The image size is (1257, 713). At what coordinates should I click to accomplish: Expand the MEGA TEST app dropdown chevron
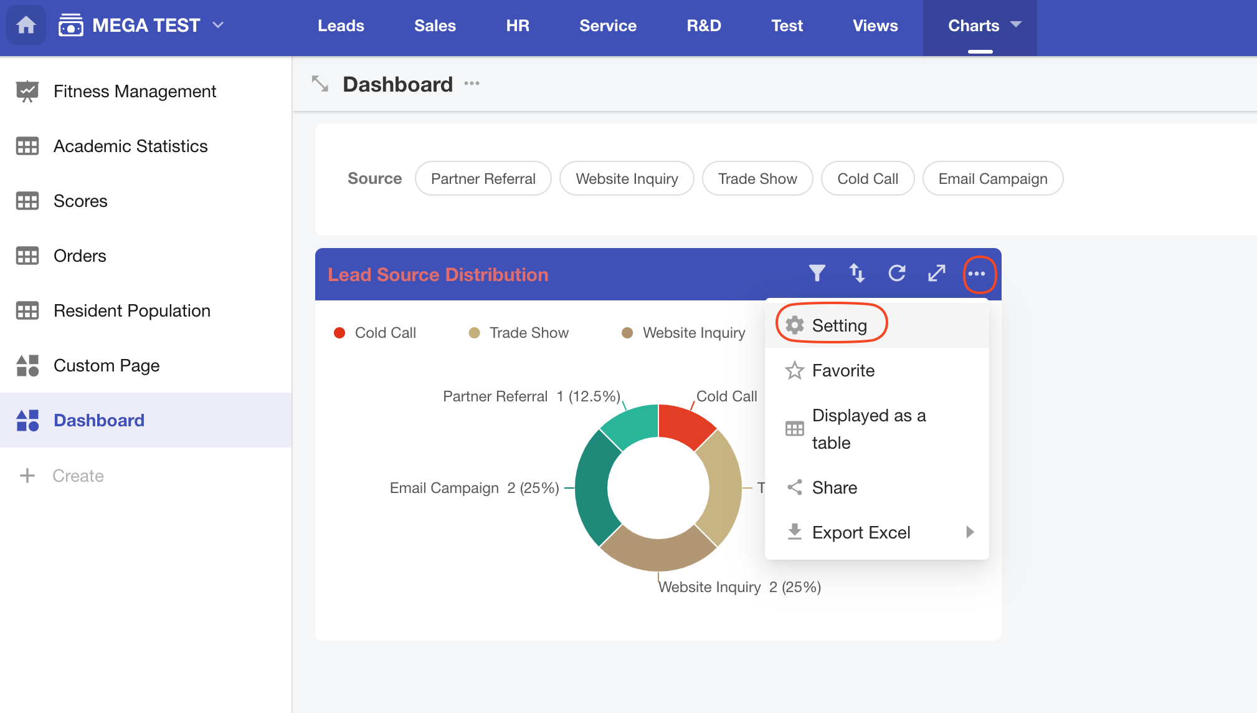pyautogui.click(x=218, y=25)
